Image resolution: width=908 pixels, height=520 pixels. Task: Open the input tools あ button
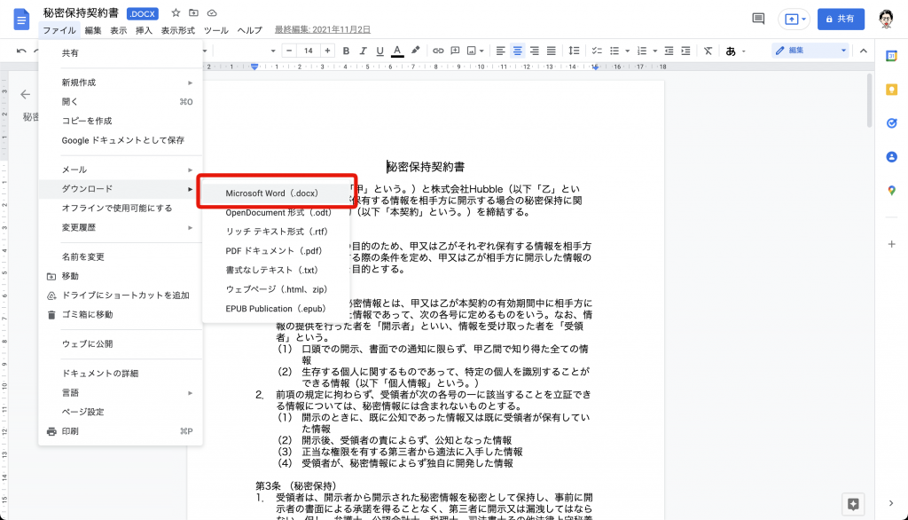(731, 51)
